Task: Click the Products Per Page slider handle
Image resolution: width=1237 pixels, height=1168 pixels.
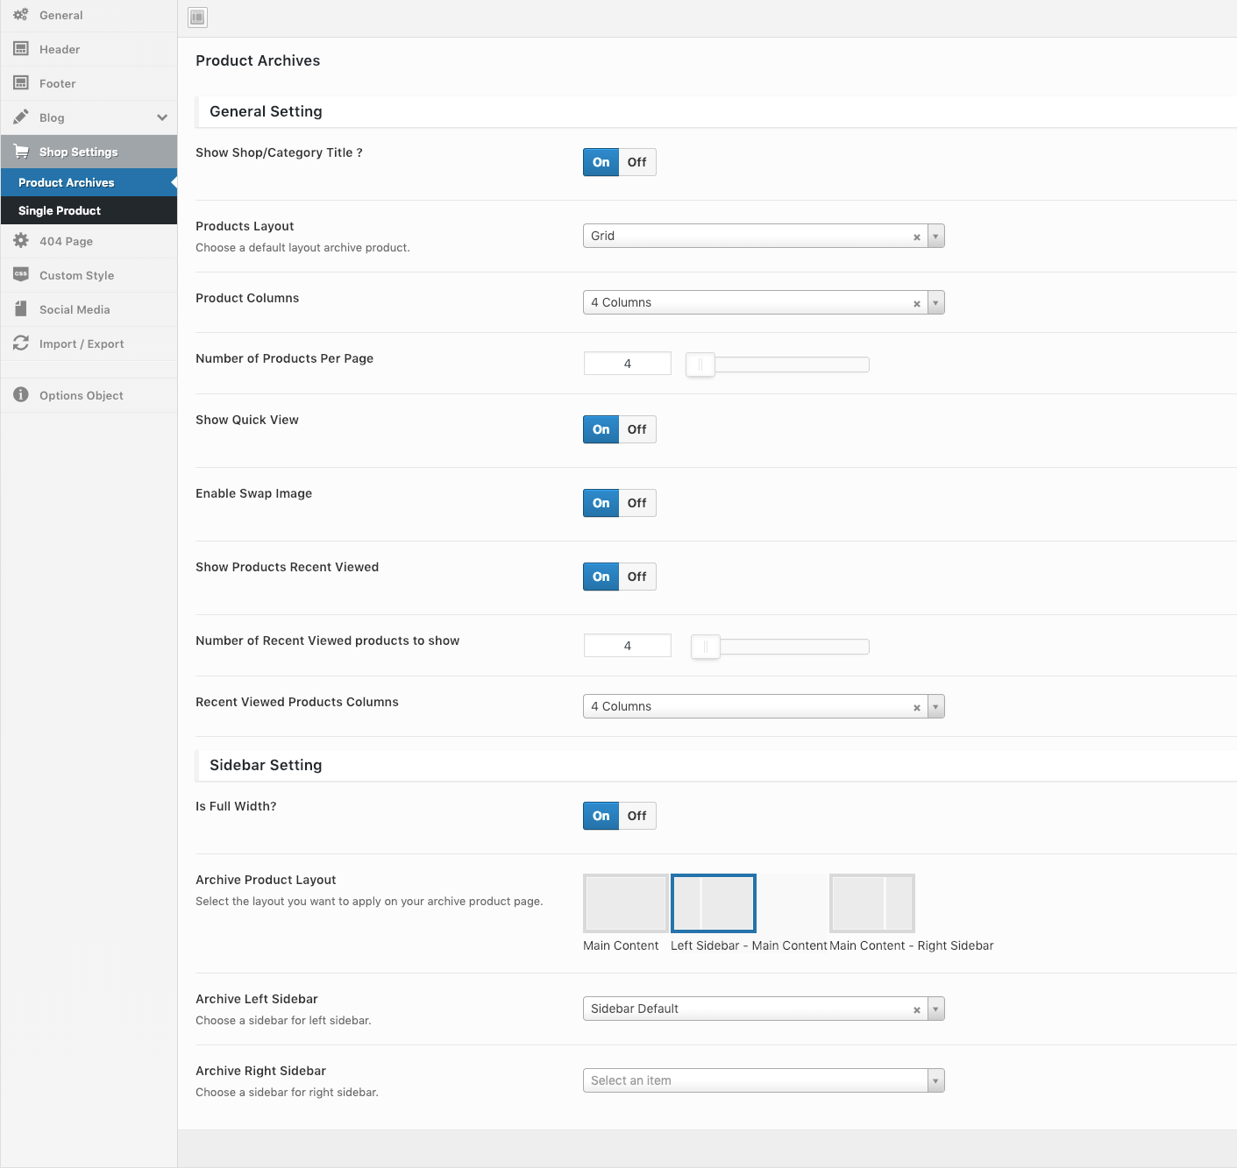Action: pos(700,365)
